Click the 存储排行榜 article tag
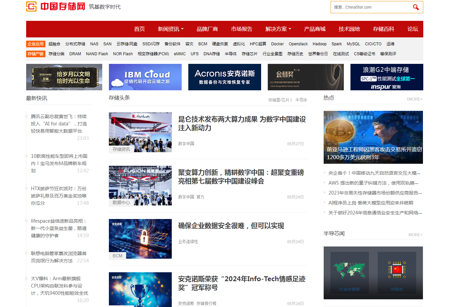 click(206, 304)
